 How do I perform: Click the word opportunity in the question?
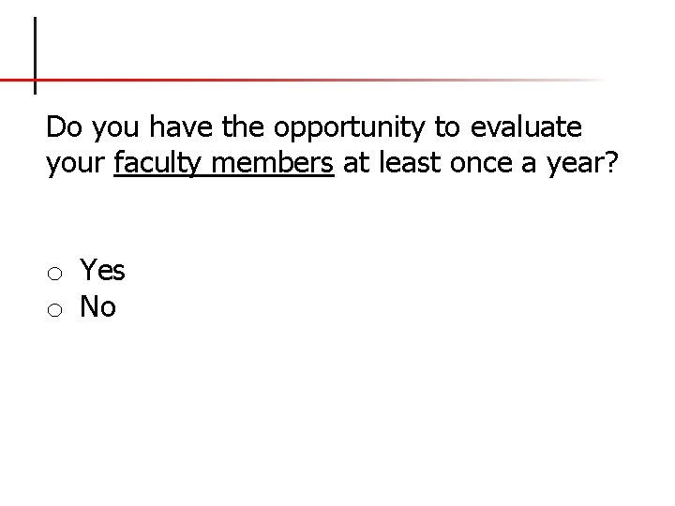[349, 127]
